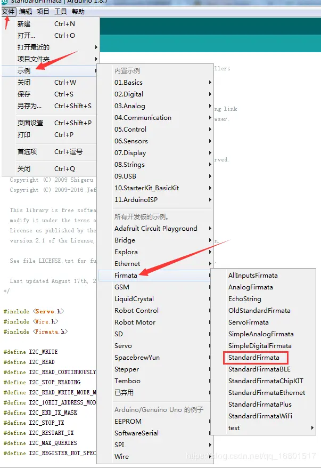Open Esplora library examples
Image resolution: width=321 pixels, height=469 pixels.
tap(155, 252)
